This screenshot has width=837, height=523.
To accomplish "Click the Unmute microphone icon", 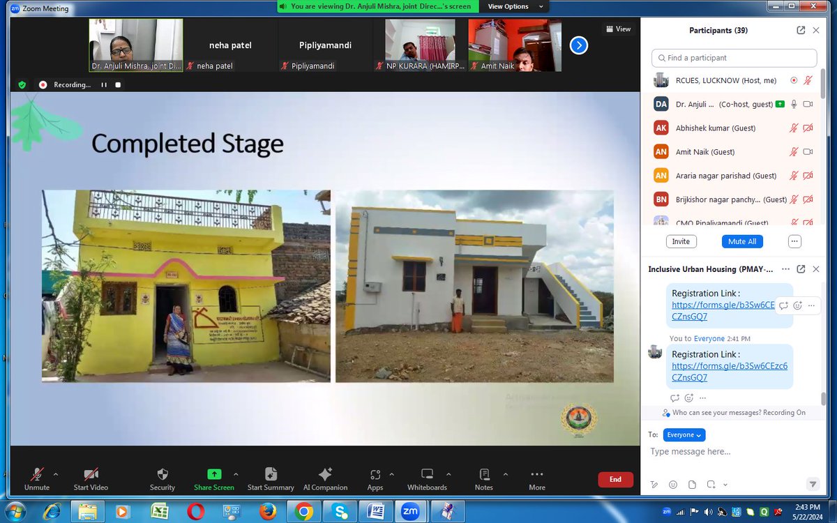I will 37,474.
